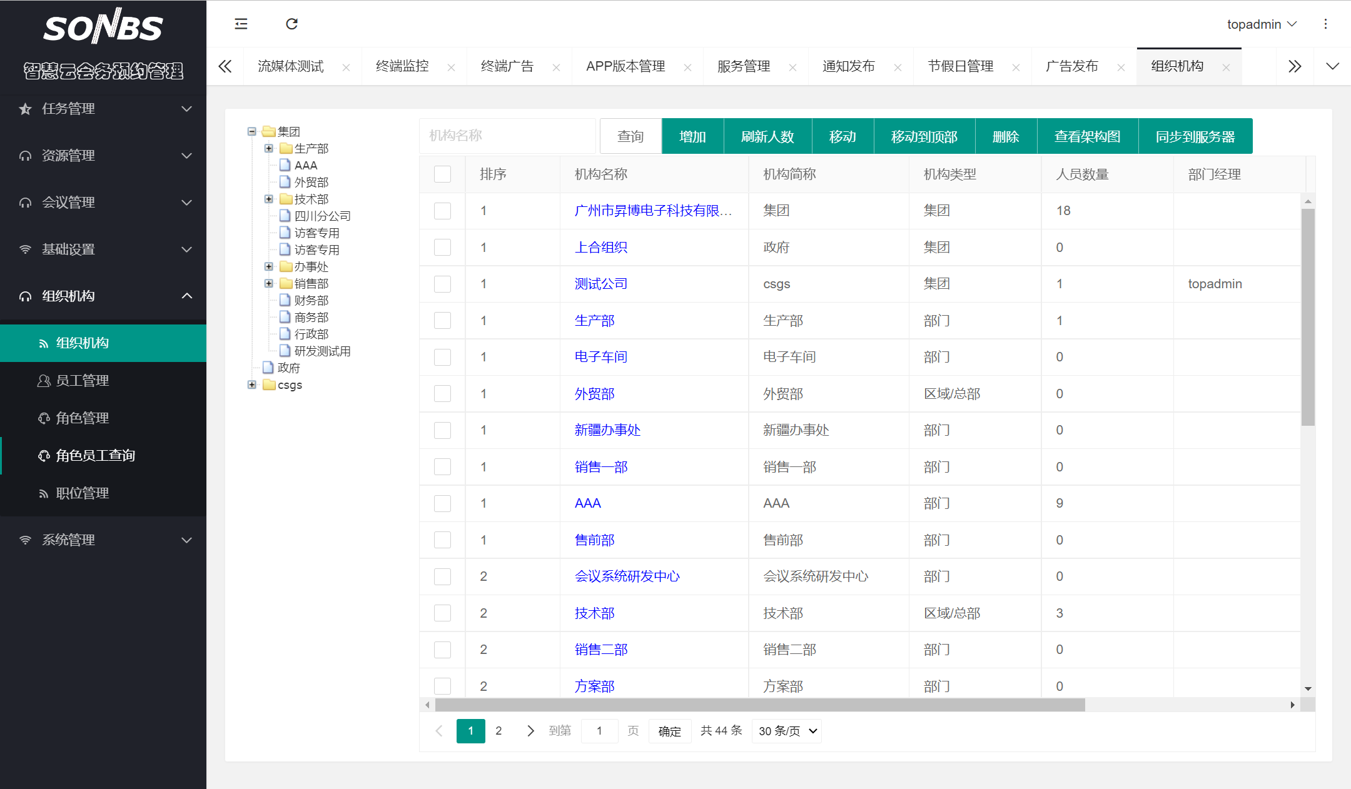Screen dimensions: 1351x789
Task: Open the 外贸部 organization link
Action: tap(594, 394)
